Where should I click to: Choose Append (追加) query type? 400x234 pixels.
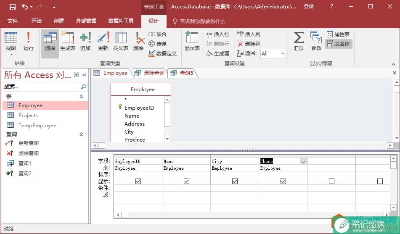coord(85,41)
